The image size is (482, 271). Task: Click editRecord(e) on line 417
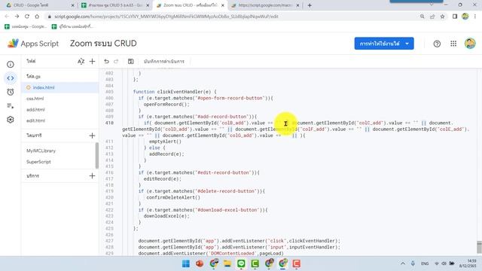(163, 179)
